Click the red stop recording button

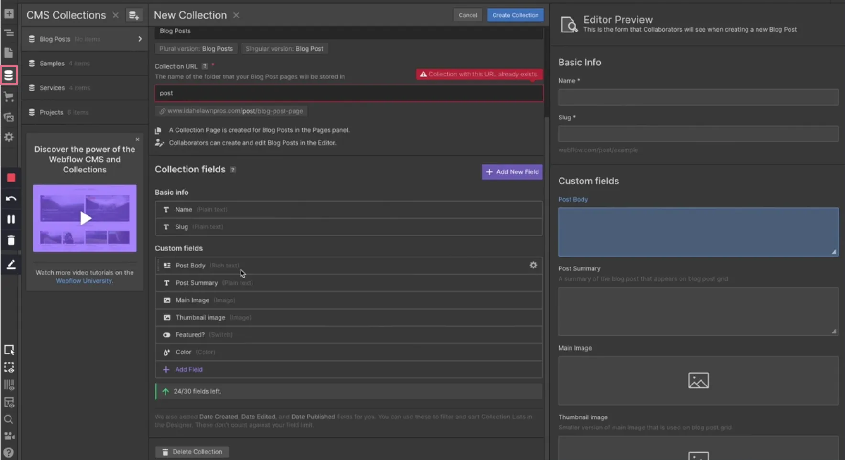click(x=11, y=178)
